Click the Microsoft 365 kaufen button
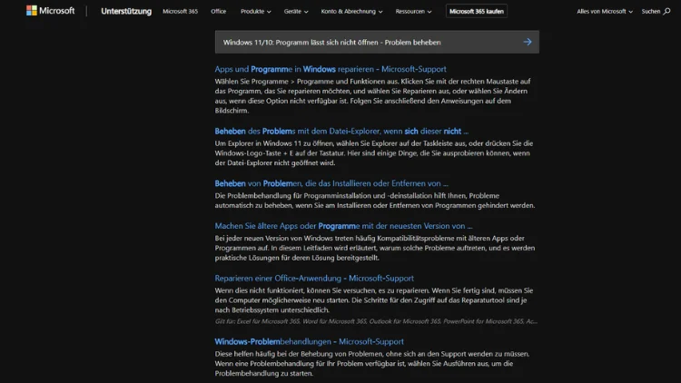The width and height of the screenshot is (681, 383). [x=477, y=11]
